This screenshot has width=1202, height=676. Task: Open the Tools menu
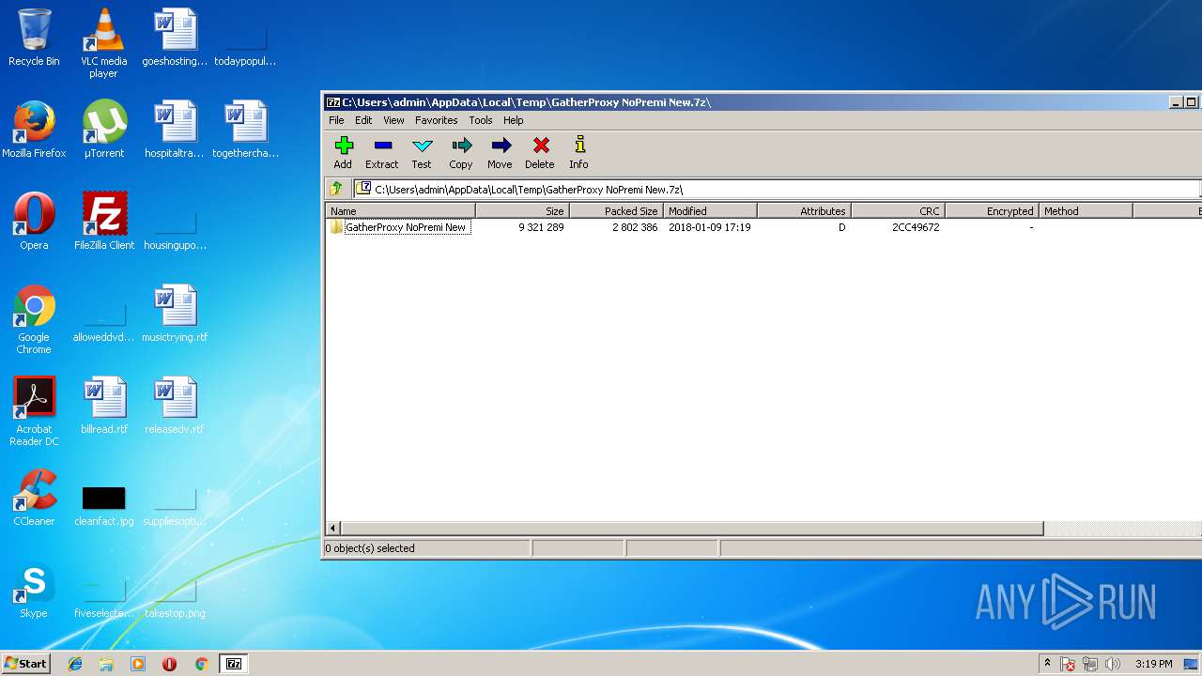(481, 120)
